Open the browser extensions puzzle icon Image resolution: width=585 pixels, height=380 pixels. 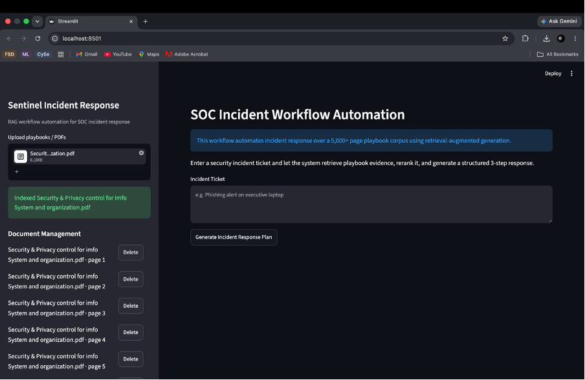[x=525, y=38]
